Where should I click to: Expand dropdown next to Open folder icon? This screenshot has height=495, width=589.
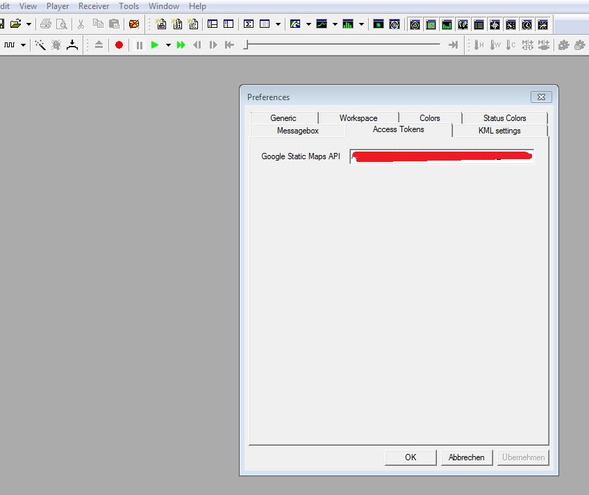pos(28,24)
